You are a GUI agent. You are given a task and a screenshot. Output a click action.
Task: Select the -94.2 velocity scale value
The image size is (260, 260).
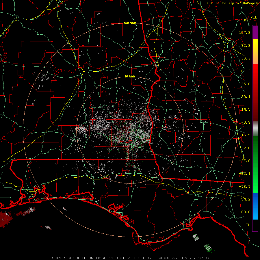[245, 199]
